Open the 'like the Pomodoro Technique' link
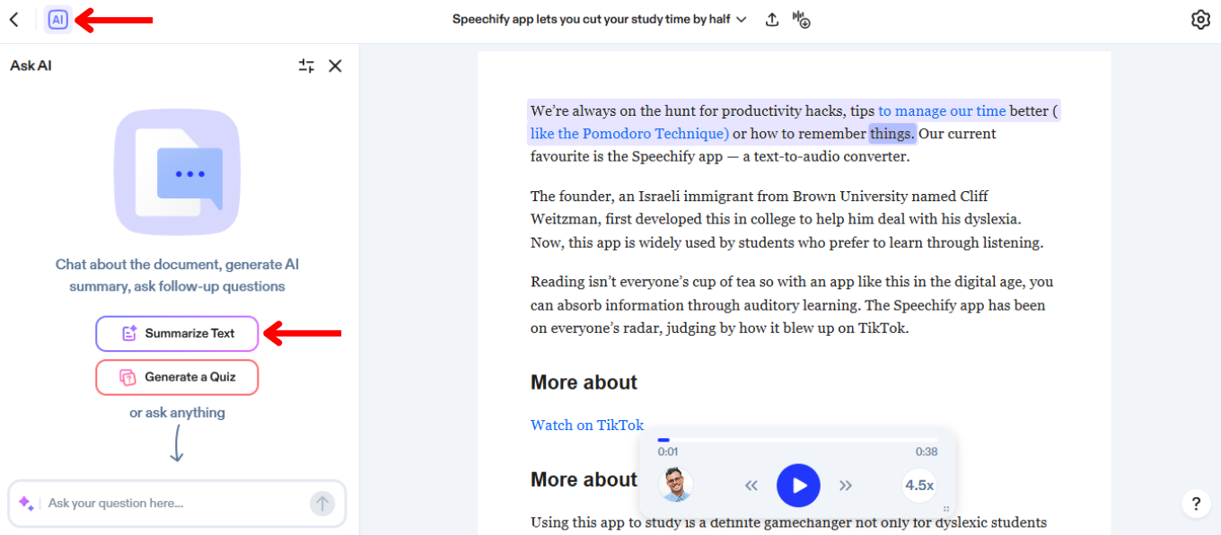This screenshot has height=535, width=1221. point(629,134)
